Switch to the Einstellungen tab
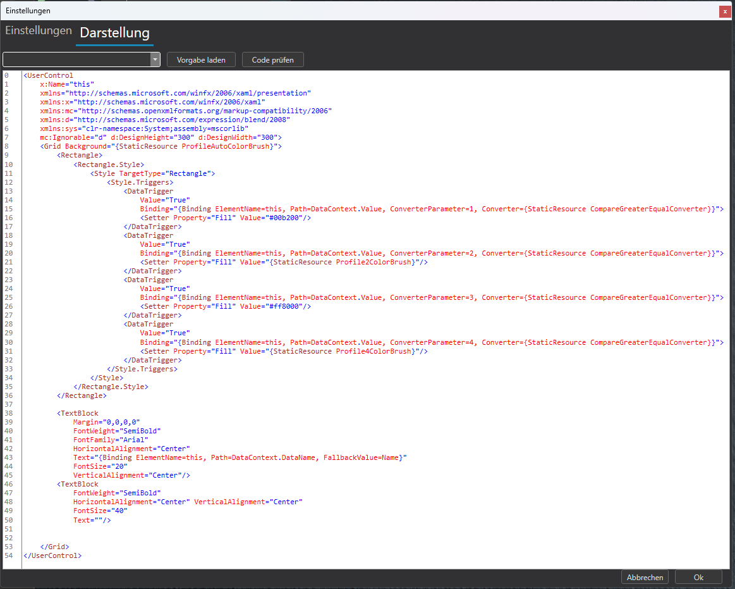The height and width of the screenshot is (589, 735). (39, 31)
